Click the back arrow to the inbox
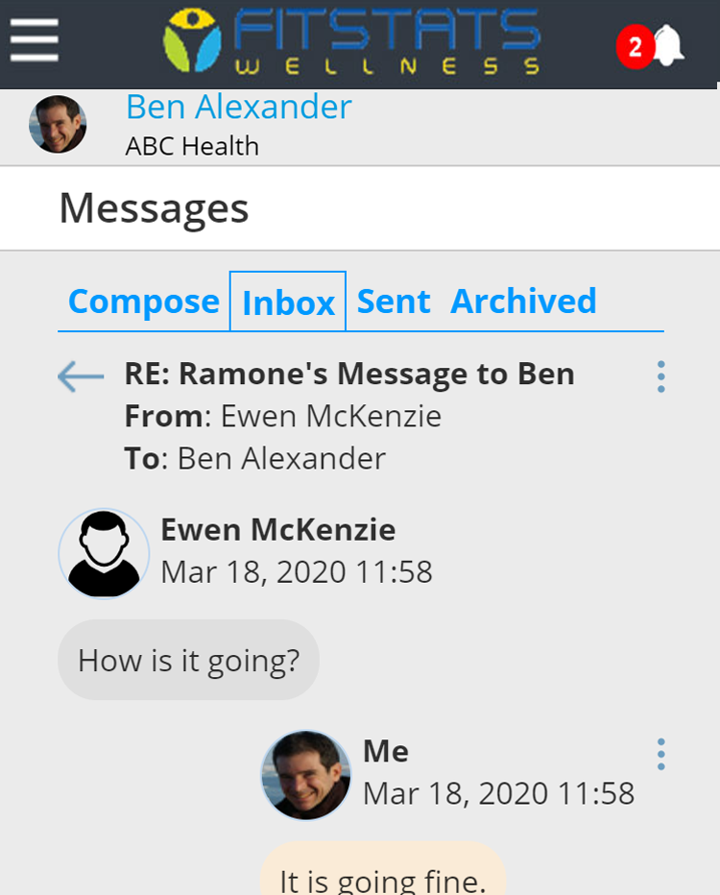The width and height of the screenshot is (720, 895). point(81,376)
